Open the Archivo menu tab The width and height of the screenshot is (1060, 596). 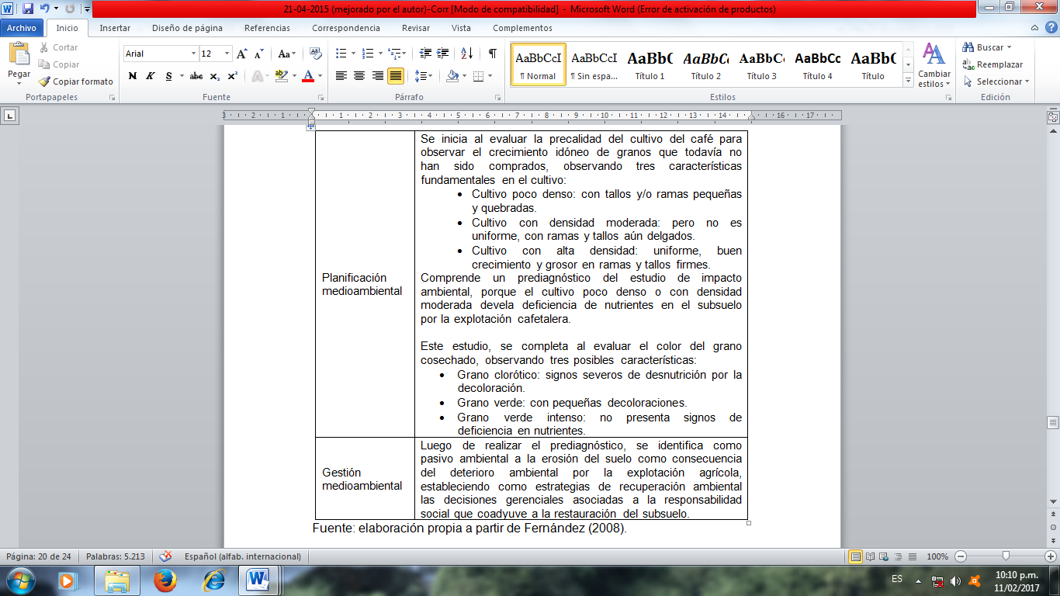point(22,28)
